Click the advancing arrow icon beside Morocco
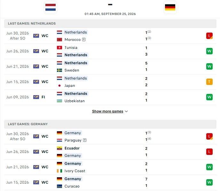Viewport: 220px width, 191px height. point(84,40)
